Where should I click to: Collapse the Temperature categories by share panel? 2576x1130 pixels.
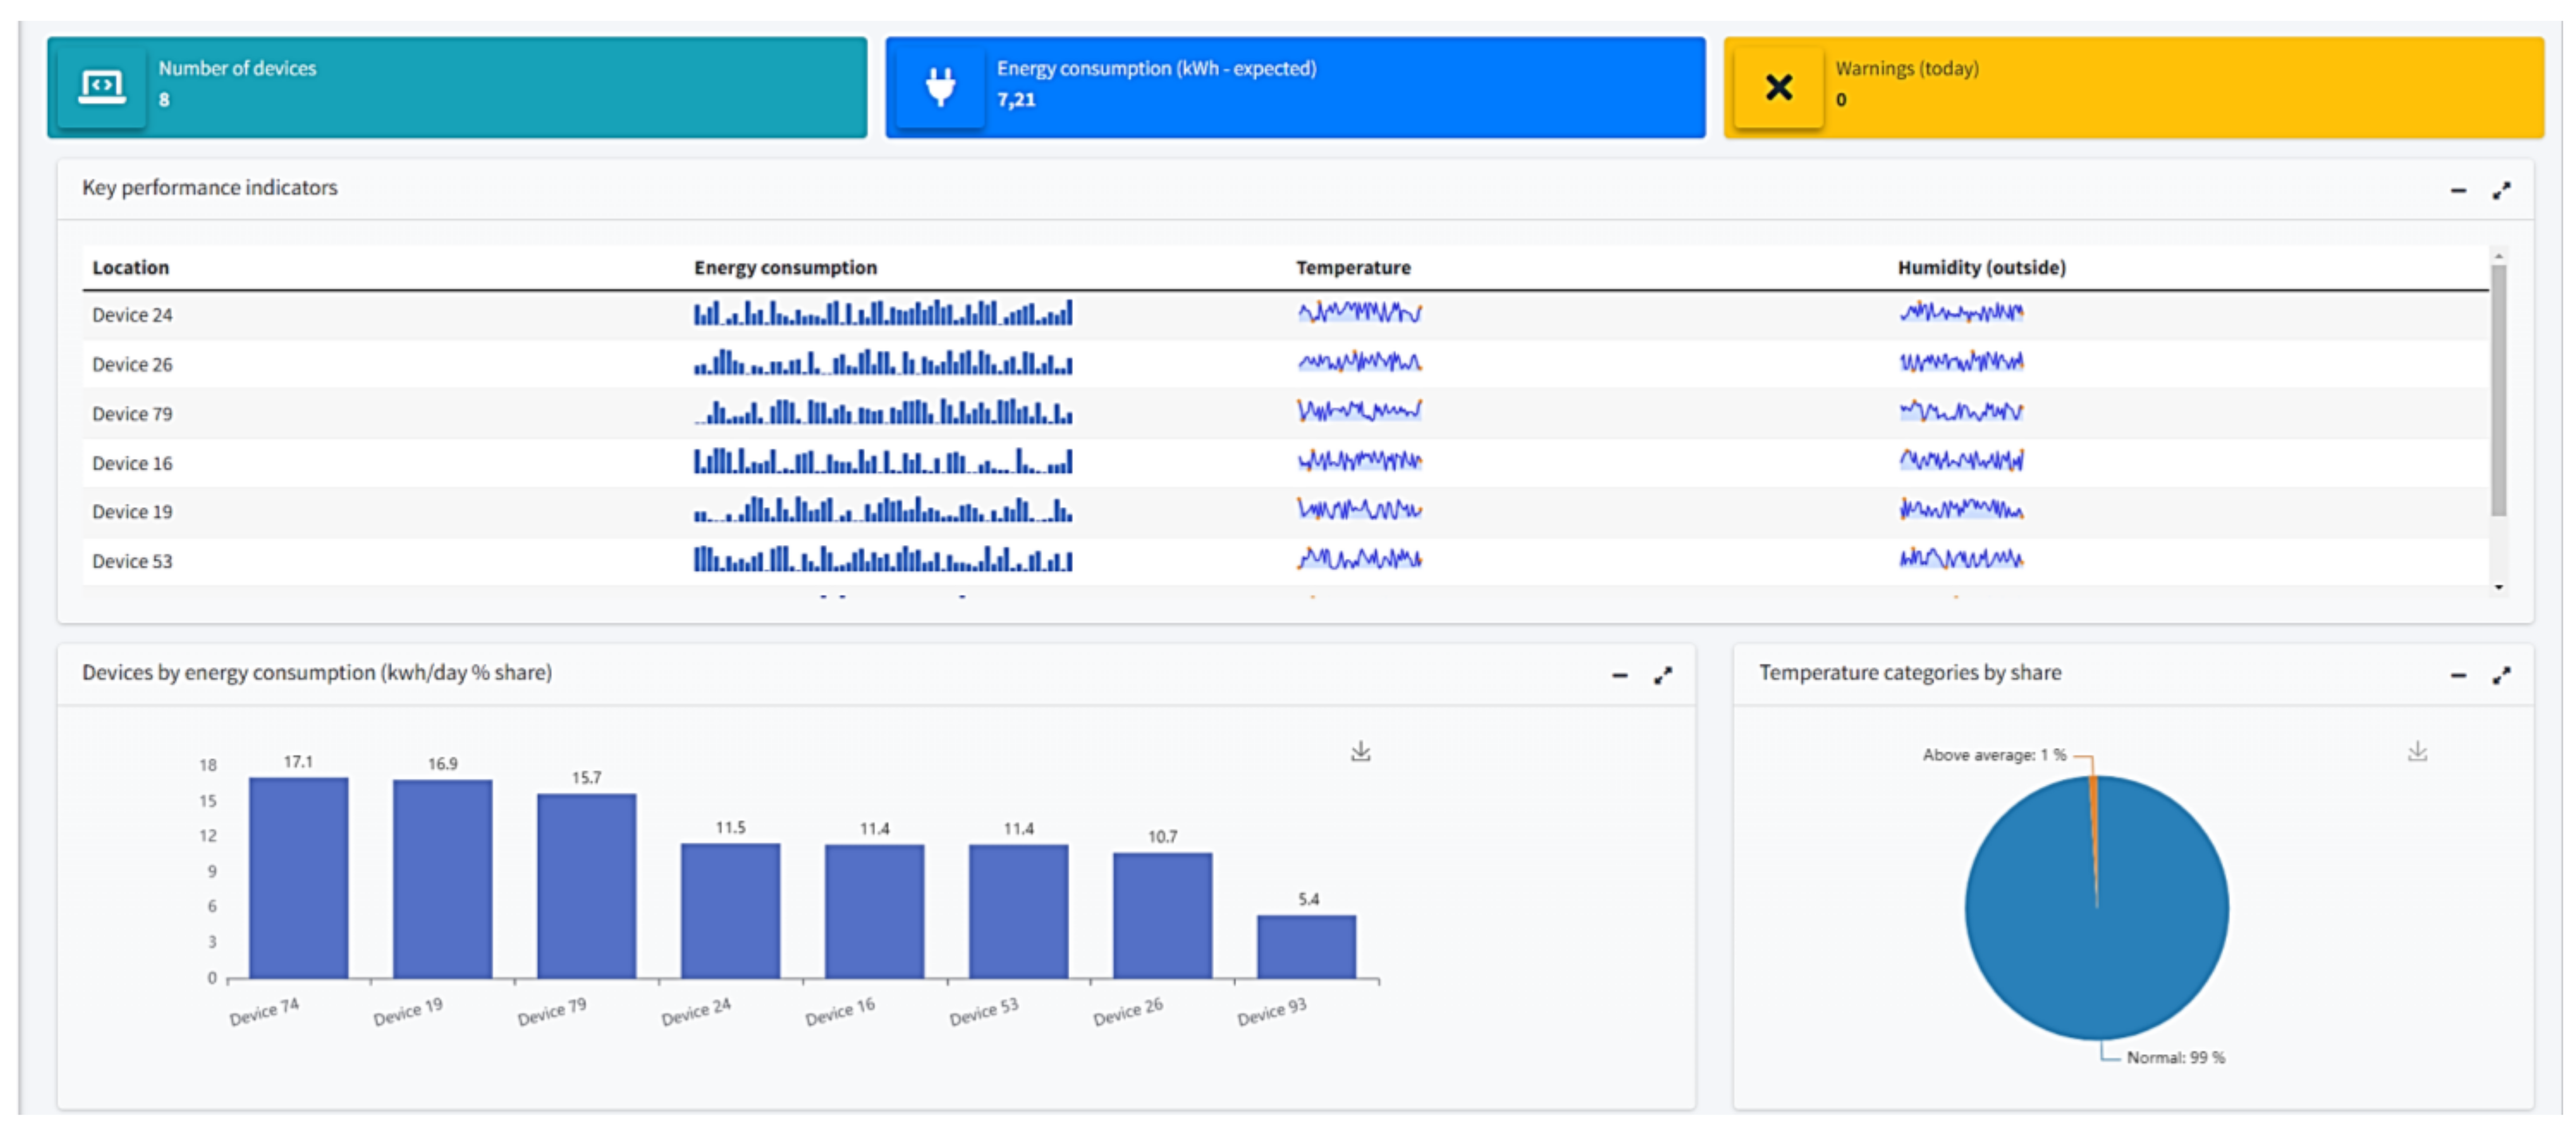point(2458,676)
